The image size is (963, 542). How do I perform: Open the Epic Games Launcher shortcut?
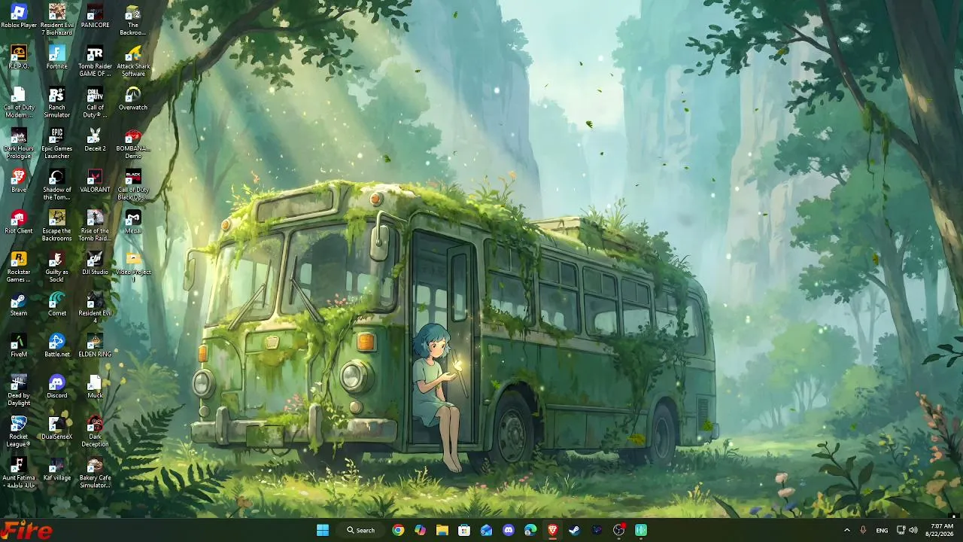tap(57, 143)
